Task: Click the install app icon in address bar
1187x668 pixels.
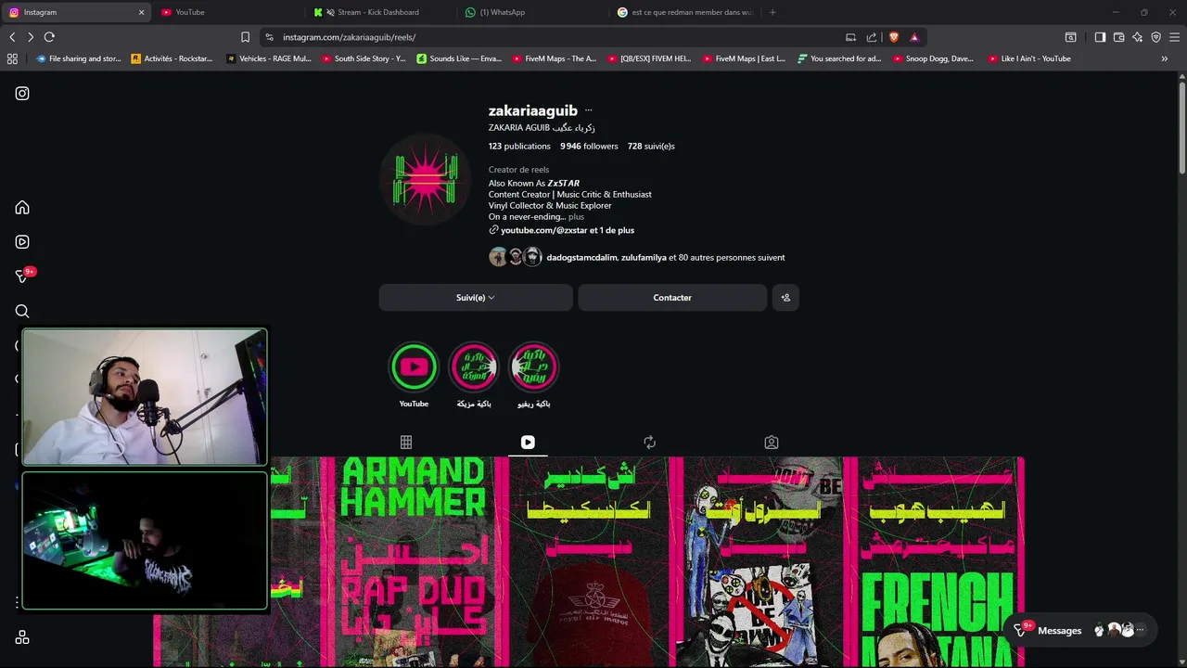Action: [850, 37]
